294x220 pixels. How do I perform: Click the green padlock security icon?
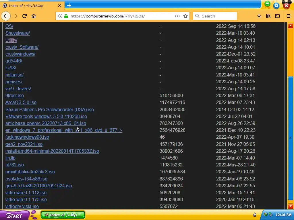point(66,16)
